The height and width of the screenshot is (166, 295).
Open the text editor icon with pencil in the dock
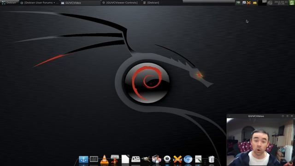(198, 159)
